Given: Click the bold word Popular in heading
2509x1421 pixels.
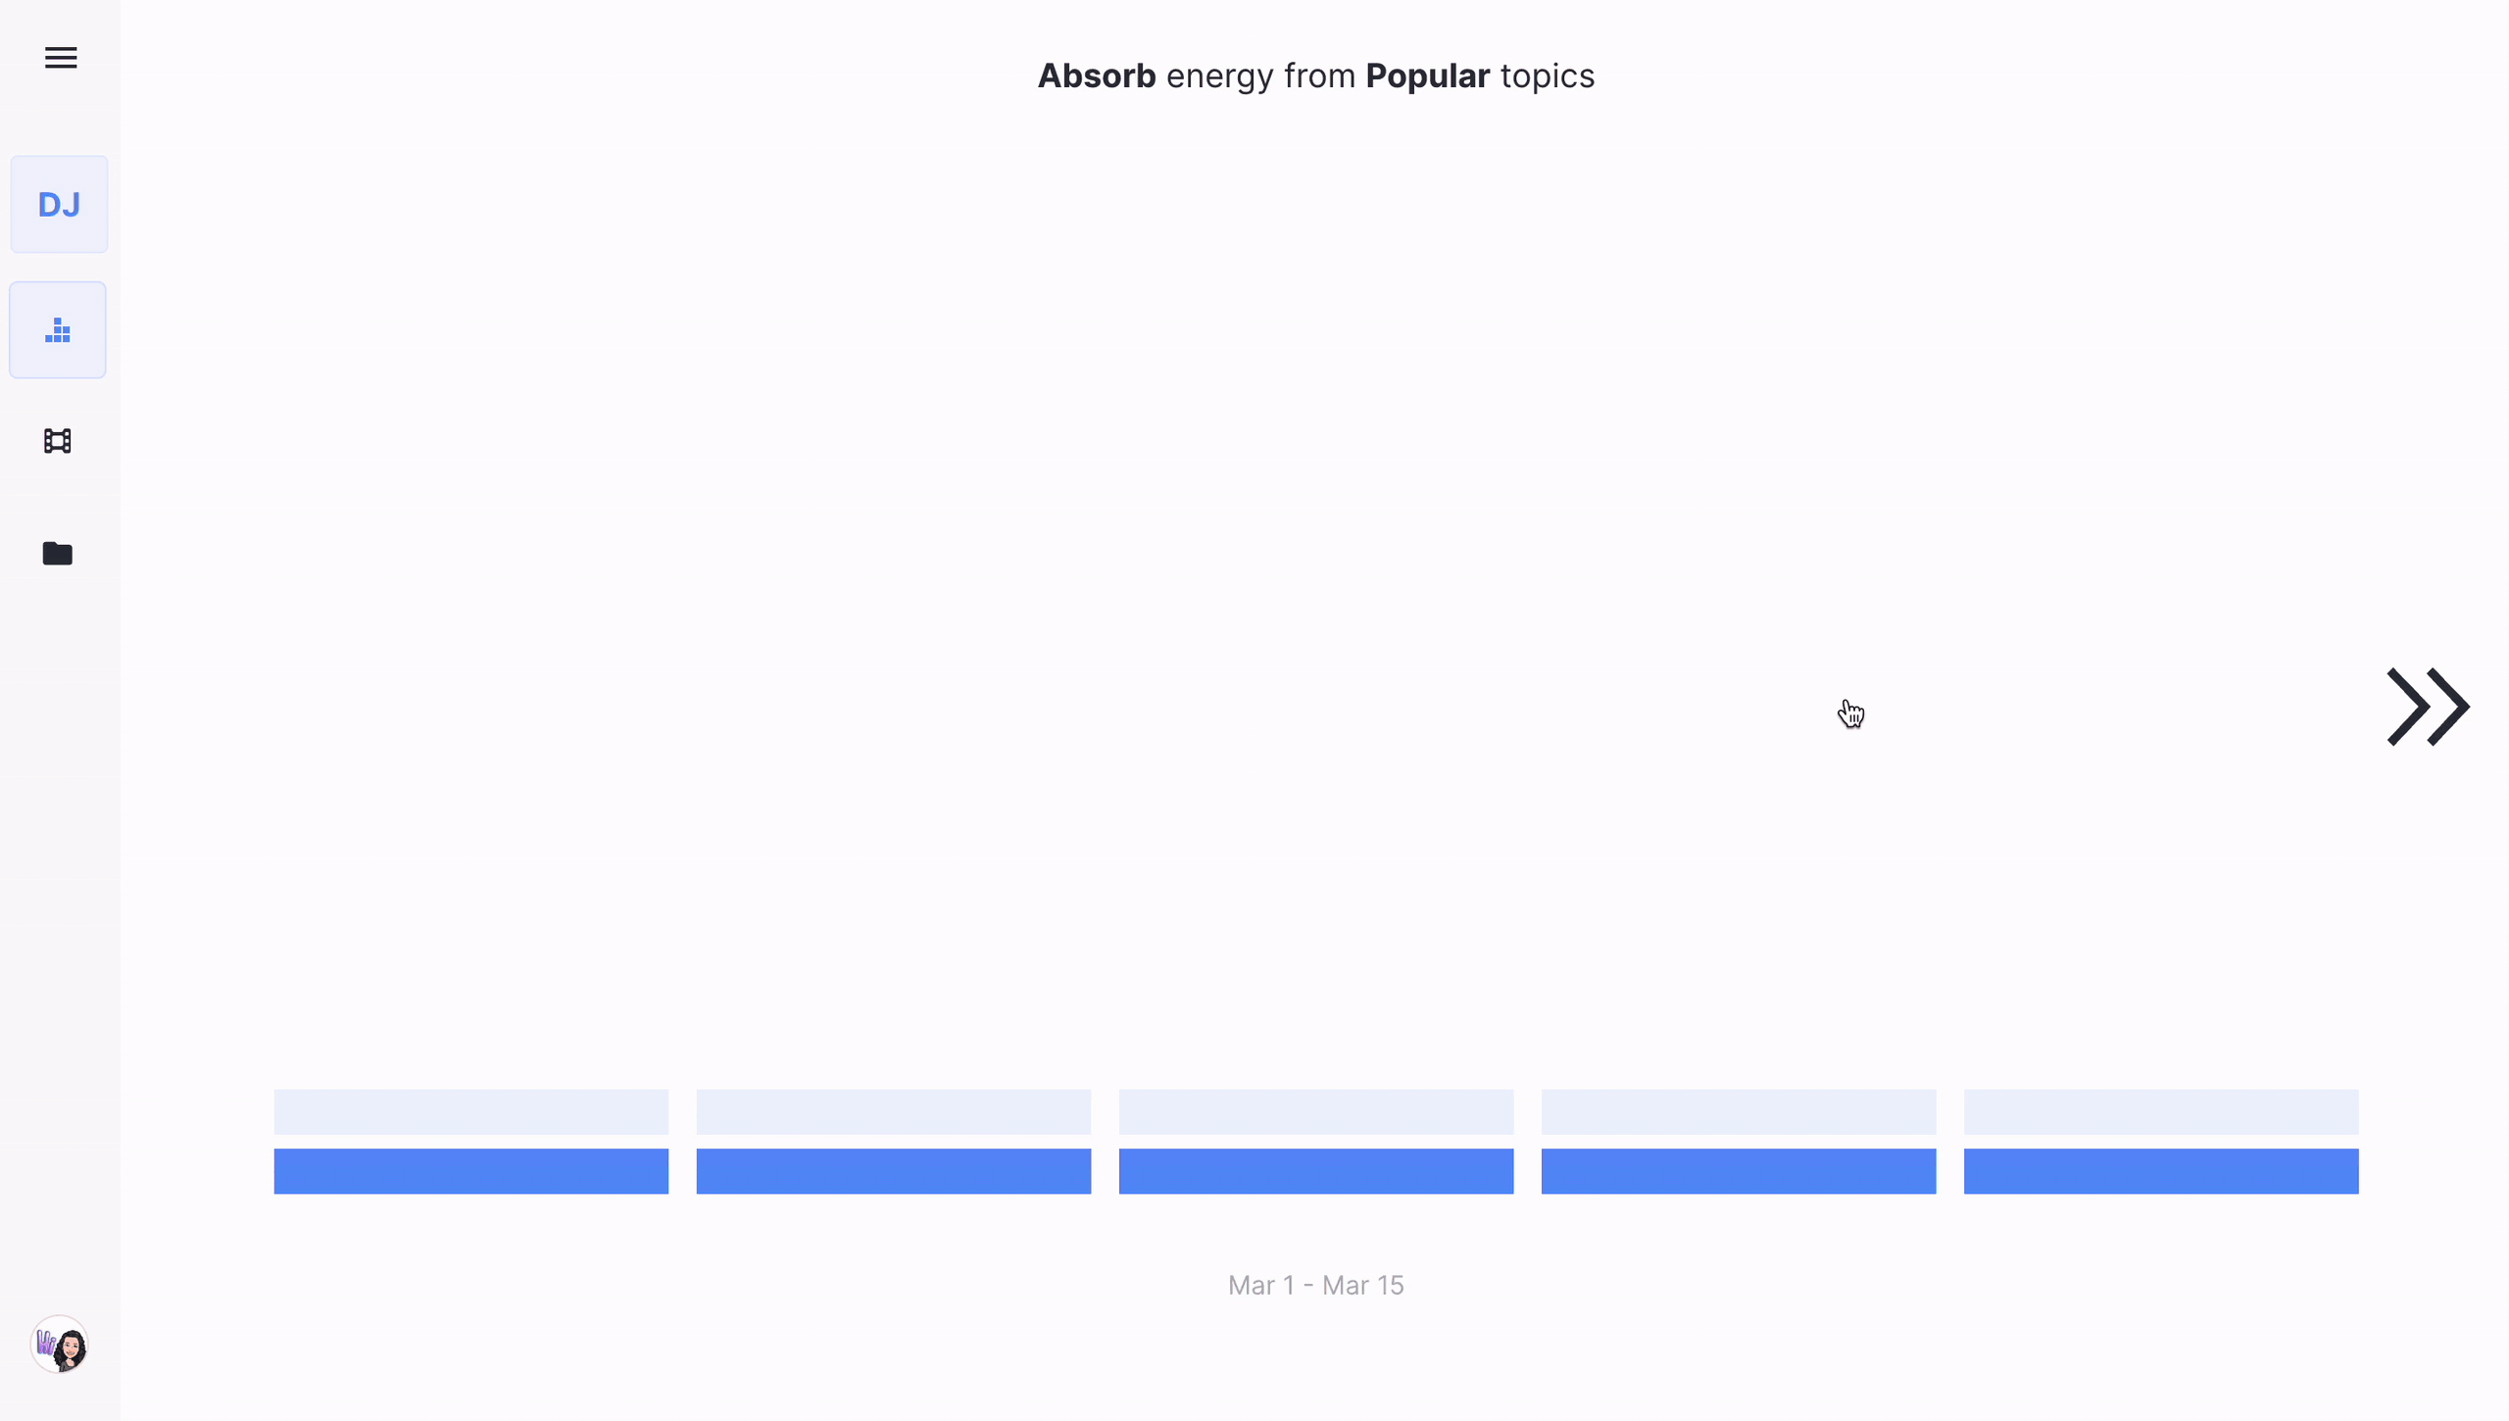Looking at the screenshot, I should pyautogui.click(x=1427, y=76).
